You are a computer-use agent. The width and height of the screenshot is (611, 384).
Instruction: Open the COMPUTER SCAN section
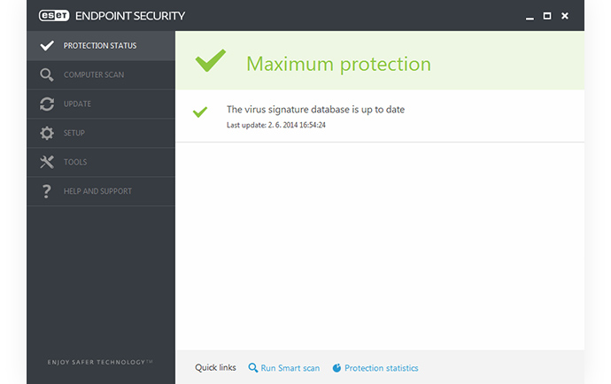point(101,75)
